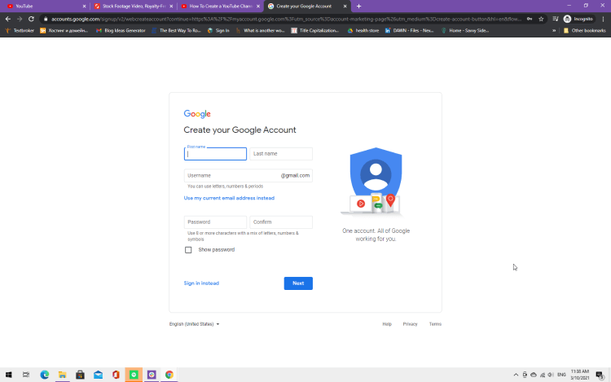The height and width of the screenshot is (382, 611).
Task: Click the padlock site info icon
Action: click(46, 19)
